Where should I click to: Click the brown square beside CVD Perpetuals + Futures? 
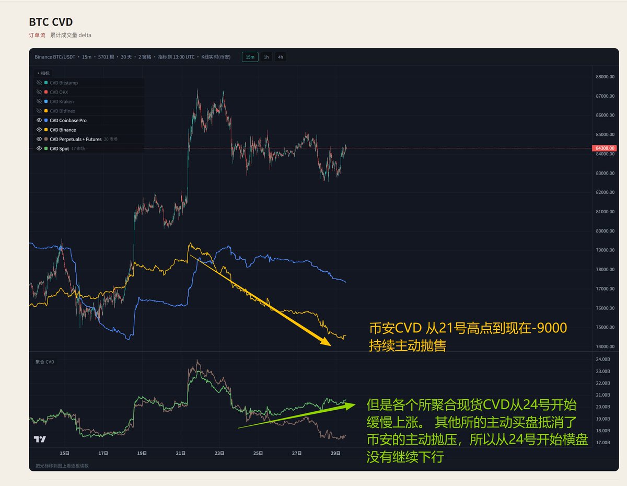(x=46, y=139)
